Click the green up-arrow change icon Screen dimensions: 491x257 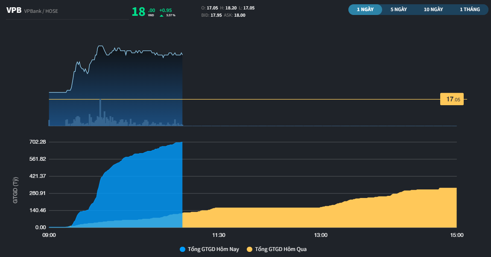pos(161,15)
